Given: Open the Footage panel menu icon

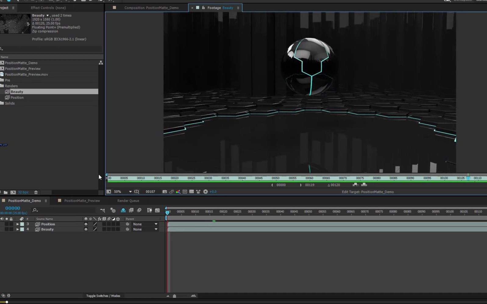Looking at the screenshot, I should [x=238, y=8].
